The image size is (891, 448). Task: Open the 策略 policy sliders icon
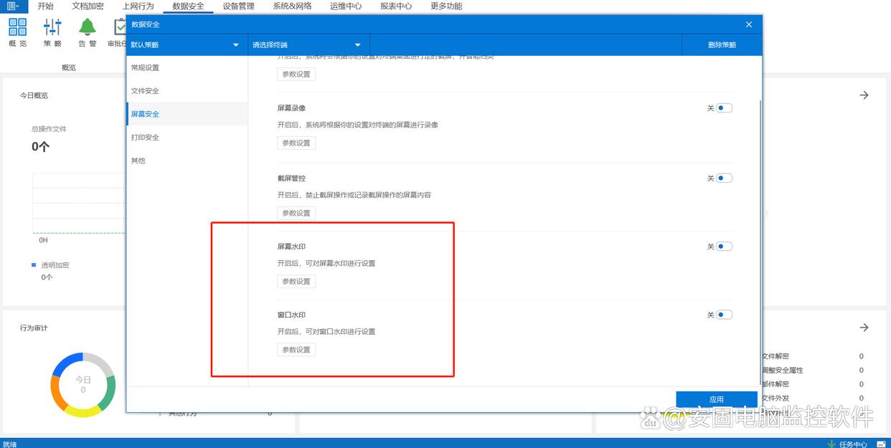(x=52, y=28)
